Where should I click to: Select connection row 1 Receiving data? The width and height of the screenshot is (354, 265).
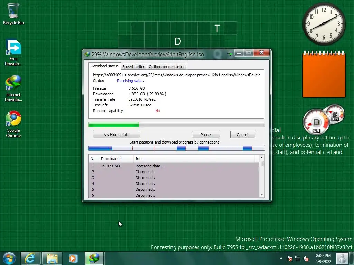click(x=174, y=166)
